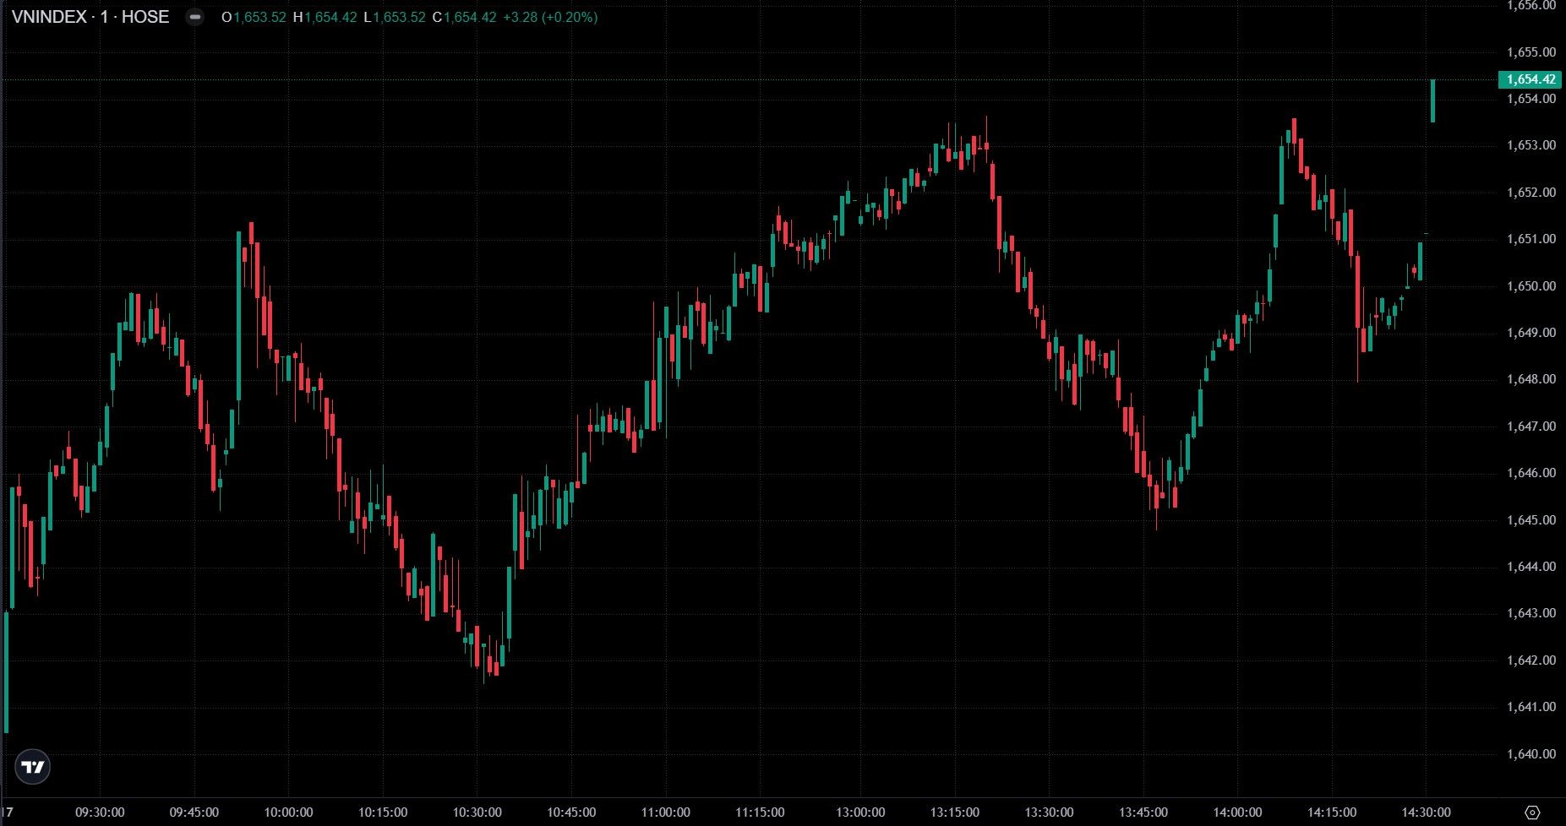Click the Low value 1,653.52 in legend

[400, 17]
